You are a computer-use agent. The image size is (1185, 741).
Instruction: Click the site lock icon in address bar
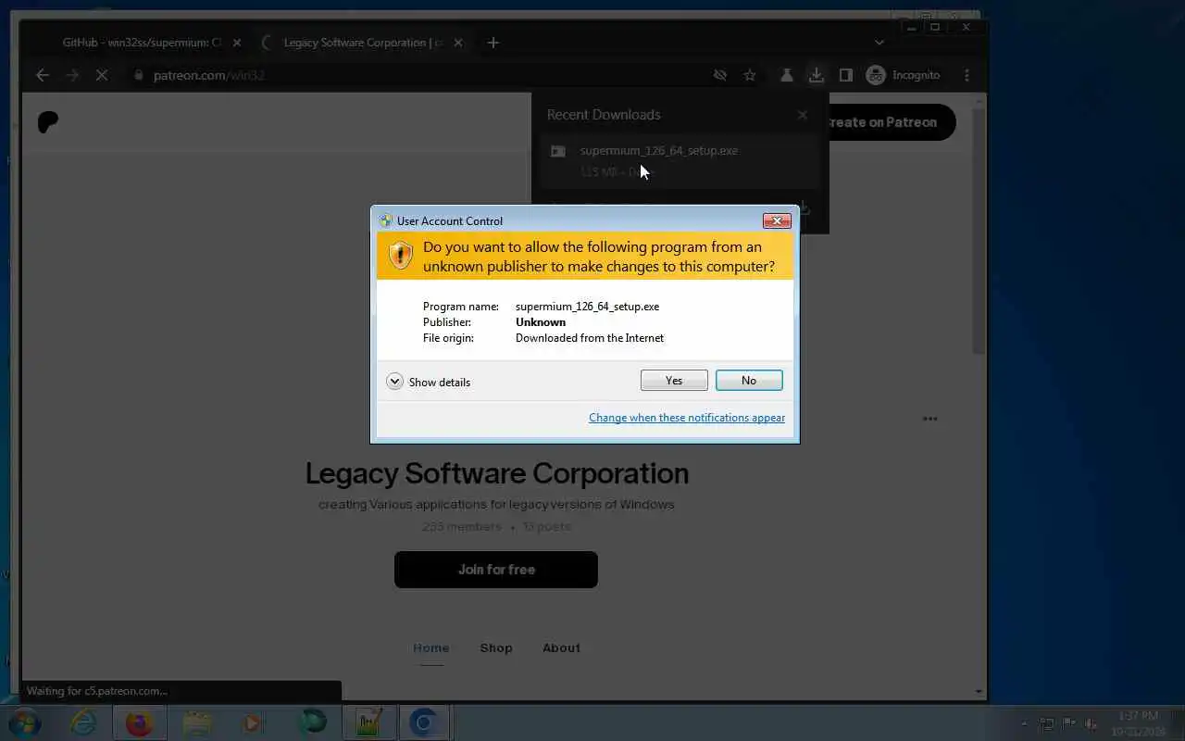139,75
